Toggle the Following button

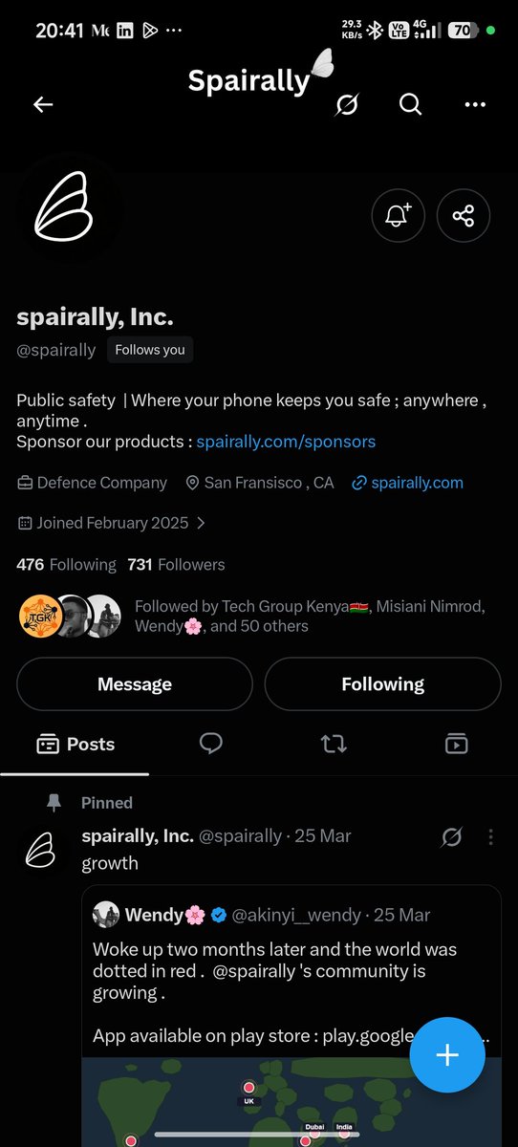point(383,684)
